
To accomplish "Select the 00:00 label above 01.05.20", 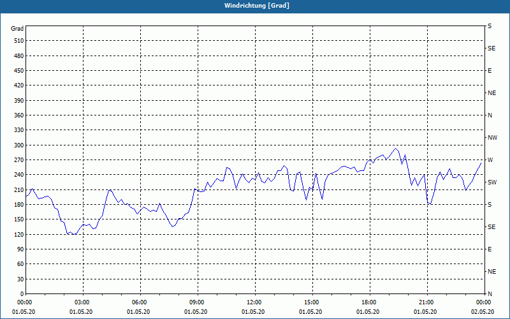I will (x=25, y=302).
